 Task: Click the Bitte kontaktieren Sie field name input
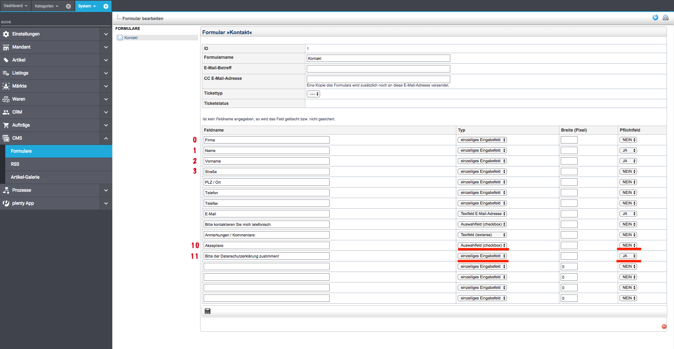(x=267, y=224)
